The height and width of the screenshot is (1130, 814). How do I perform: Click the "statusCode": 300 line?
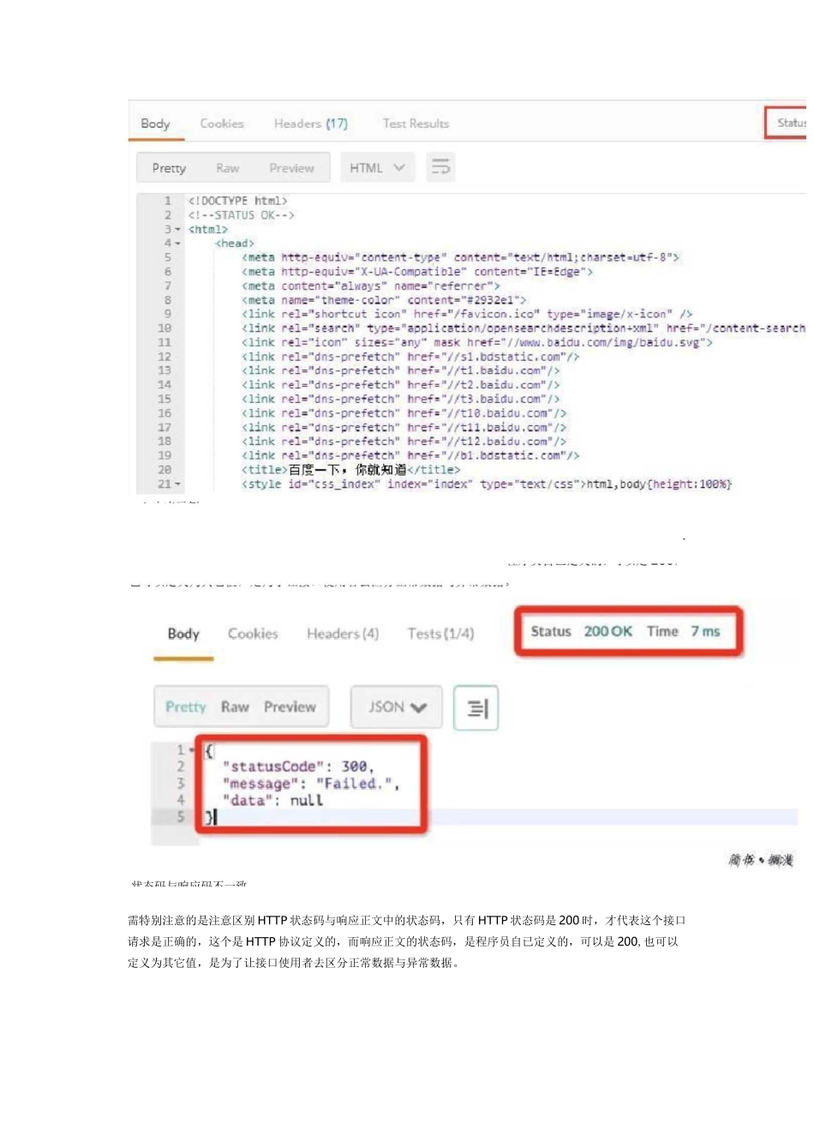298,766
